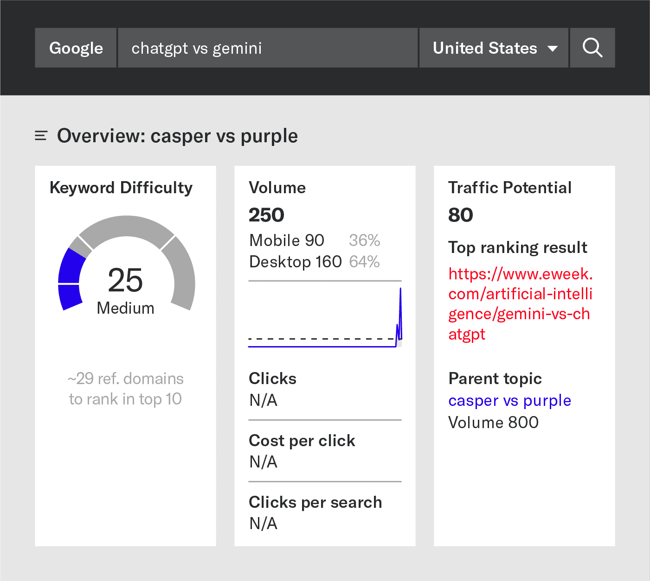Click the 'Desktop 160' volume row
The width and height of the screenshot is (650, 581).
coord(296,262)
